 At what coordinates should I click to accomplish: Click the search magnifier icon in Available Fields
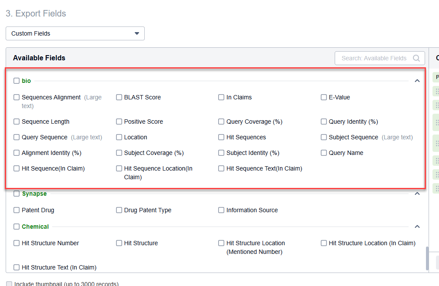point(416,58)
